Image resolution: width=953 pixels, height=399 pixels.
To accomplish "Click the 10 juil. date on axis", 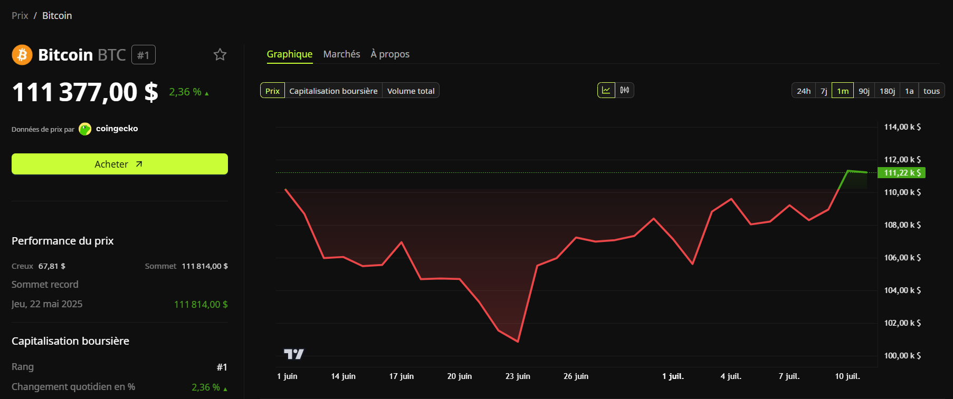I will [847, 376].
